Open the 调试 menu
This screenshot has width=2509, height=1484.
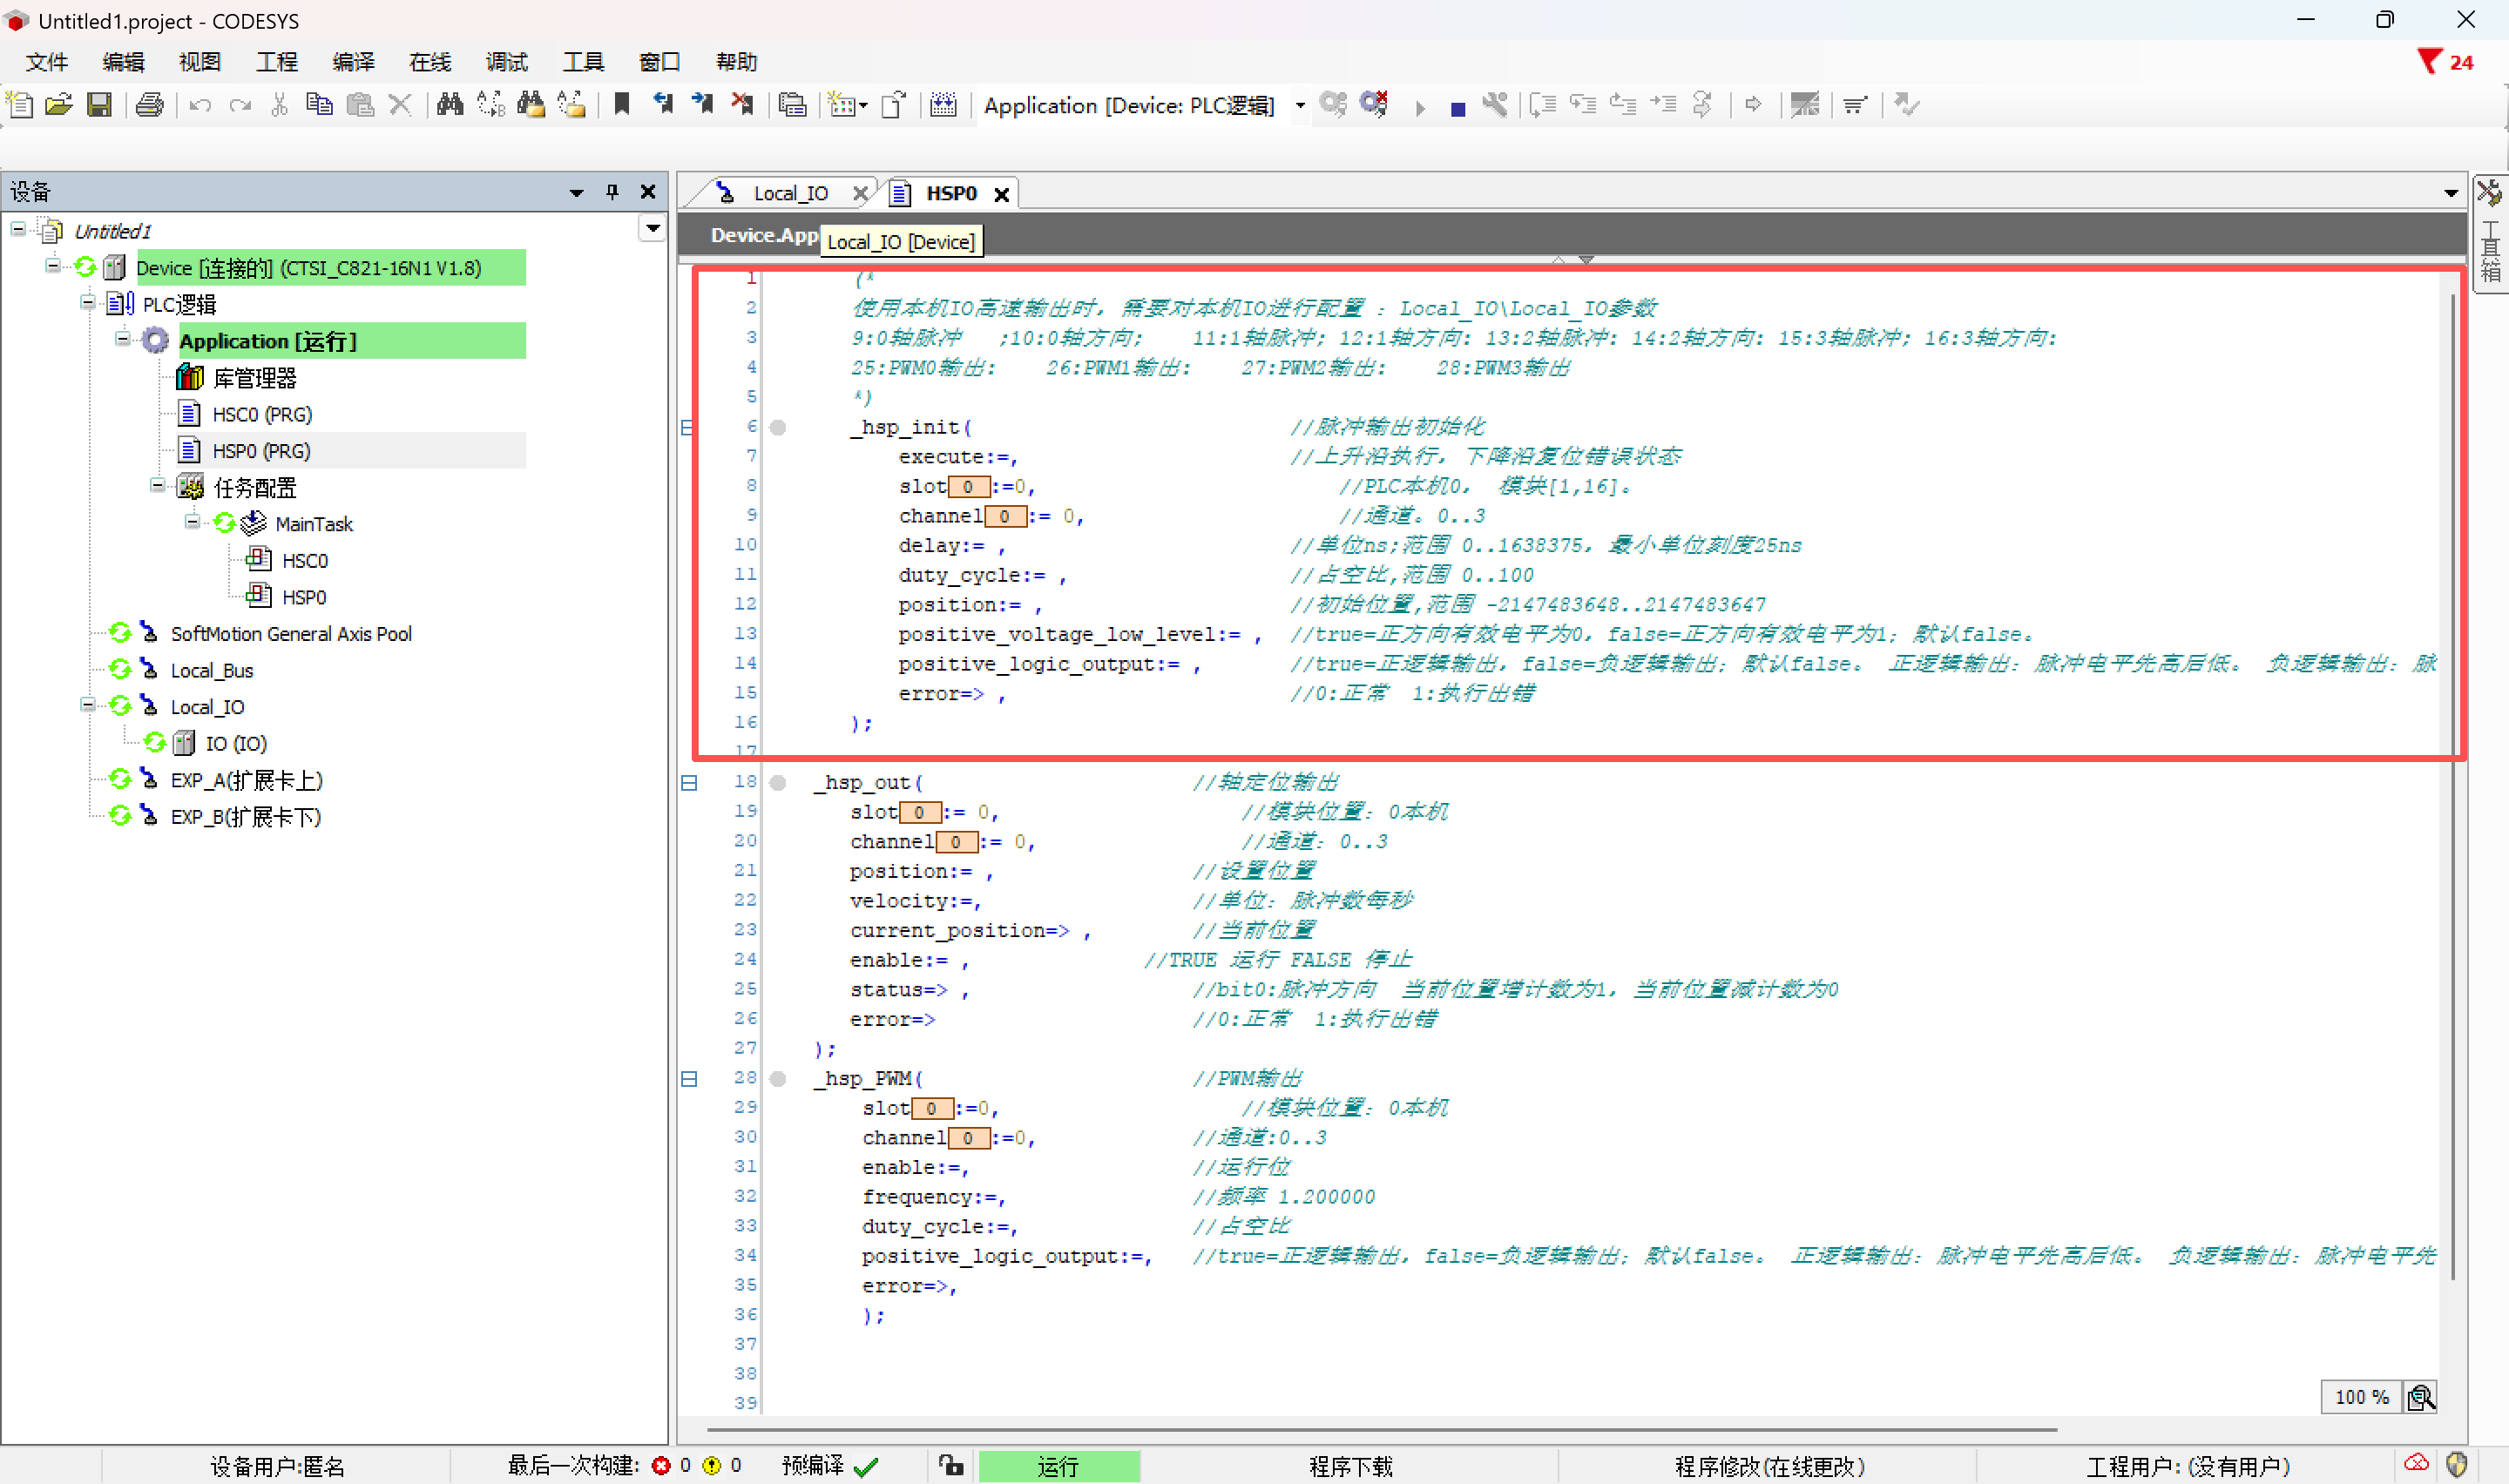tap(507, 62)
